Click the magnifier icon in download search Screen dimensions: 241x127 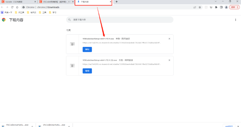[x=70, y=20]
